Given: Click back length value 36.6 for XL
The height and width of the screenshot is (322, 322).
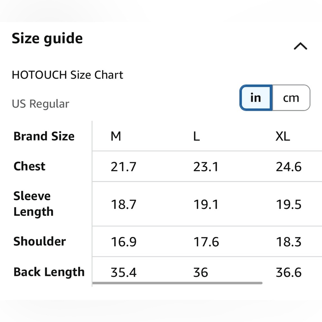Looking at the screenshot, I should pyautogui.click(x=289, y=272).
